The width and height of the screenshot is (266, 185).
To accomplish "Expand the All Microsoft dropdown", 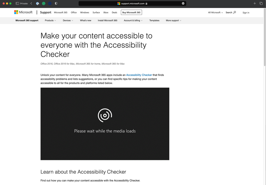I will 215,13.
